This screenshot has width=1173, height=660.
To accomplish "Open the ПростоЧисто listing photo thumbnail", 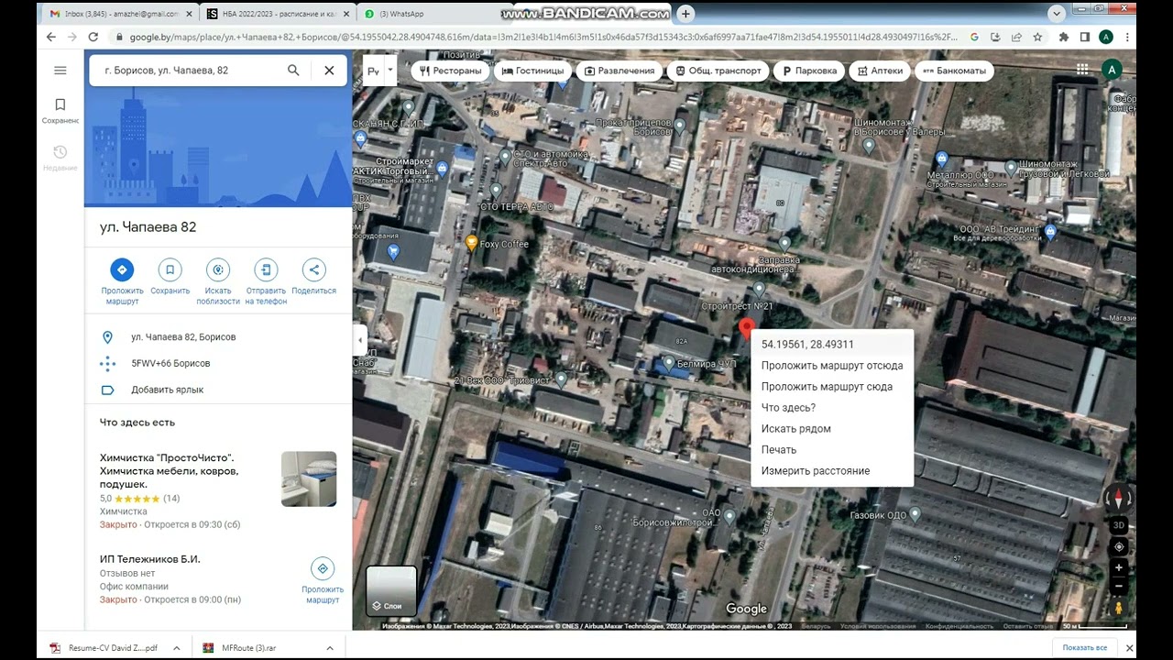I will coord(309,478).
